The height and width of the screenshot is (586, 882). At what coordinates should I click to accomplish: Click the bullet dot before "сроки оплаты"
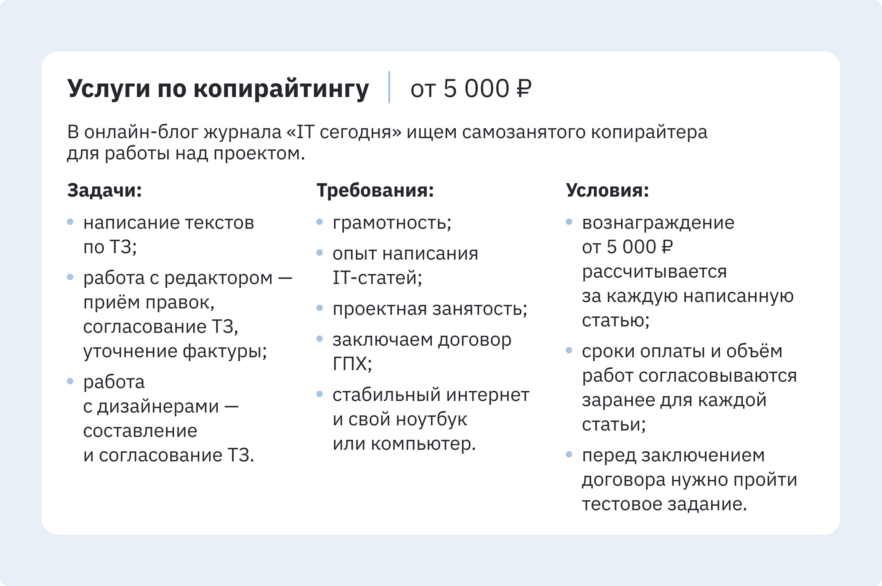click(x=569, y=350)
